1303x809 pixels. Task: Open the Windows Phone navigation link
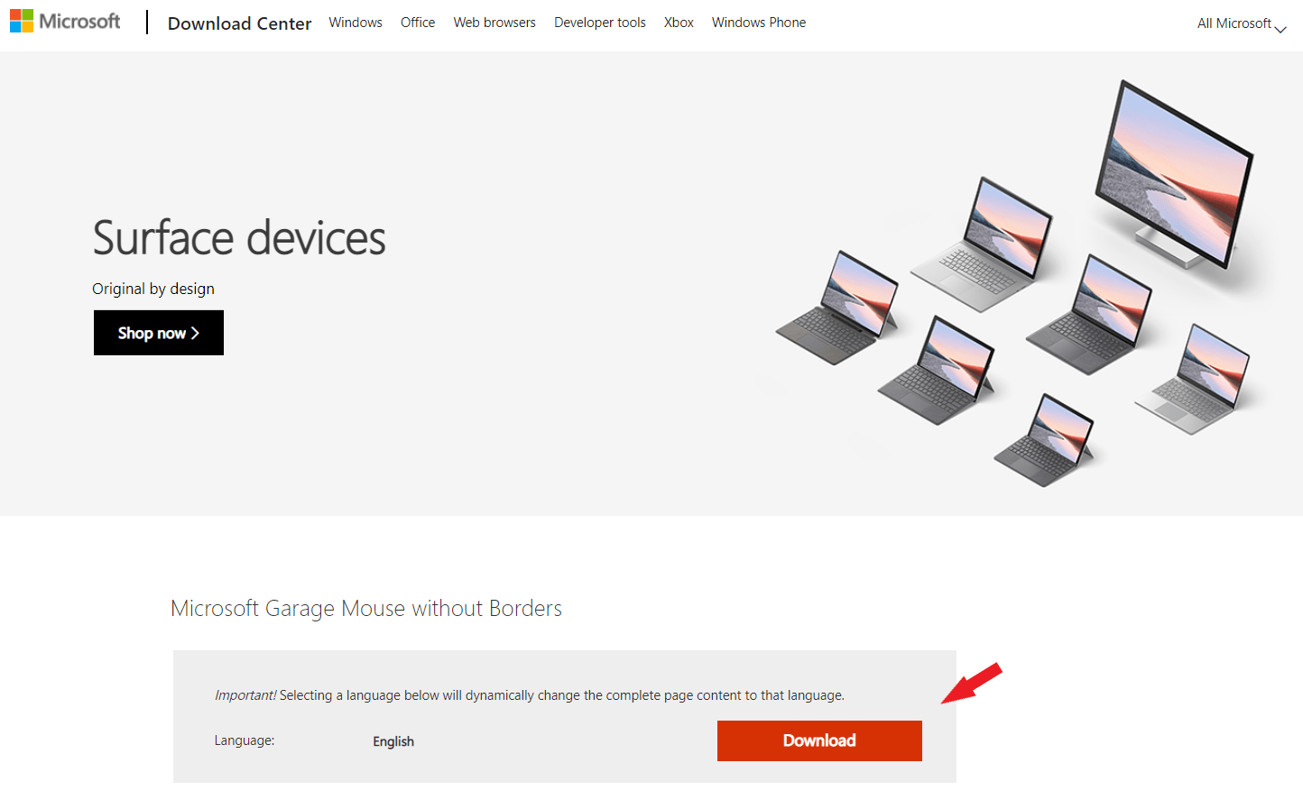click(x=759, y=23)
